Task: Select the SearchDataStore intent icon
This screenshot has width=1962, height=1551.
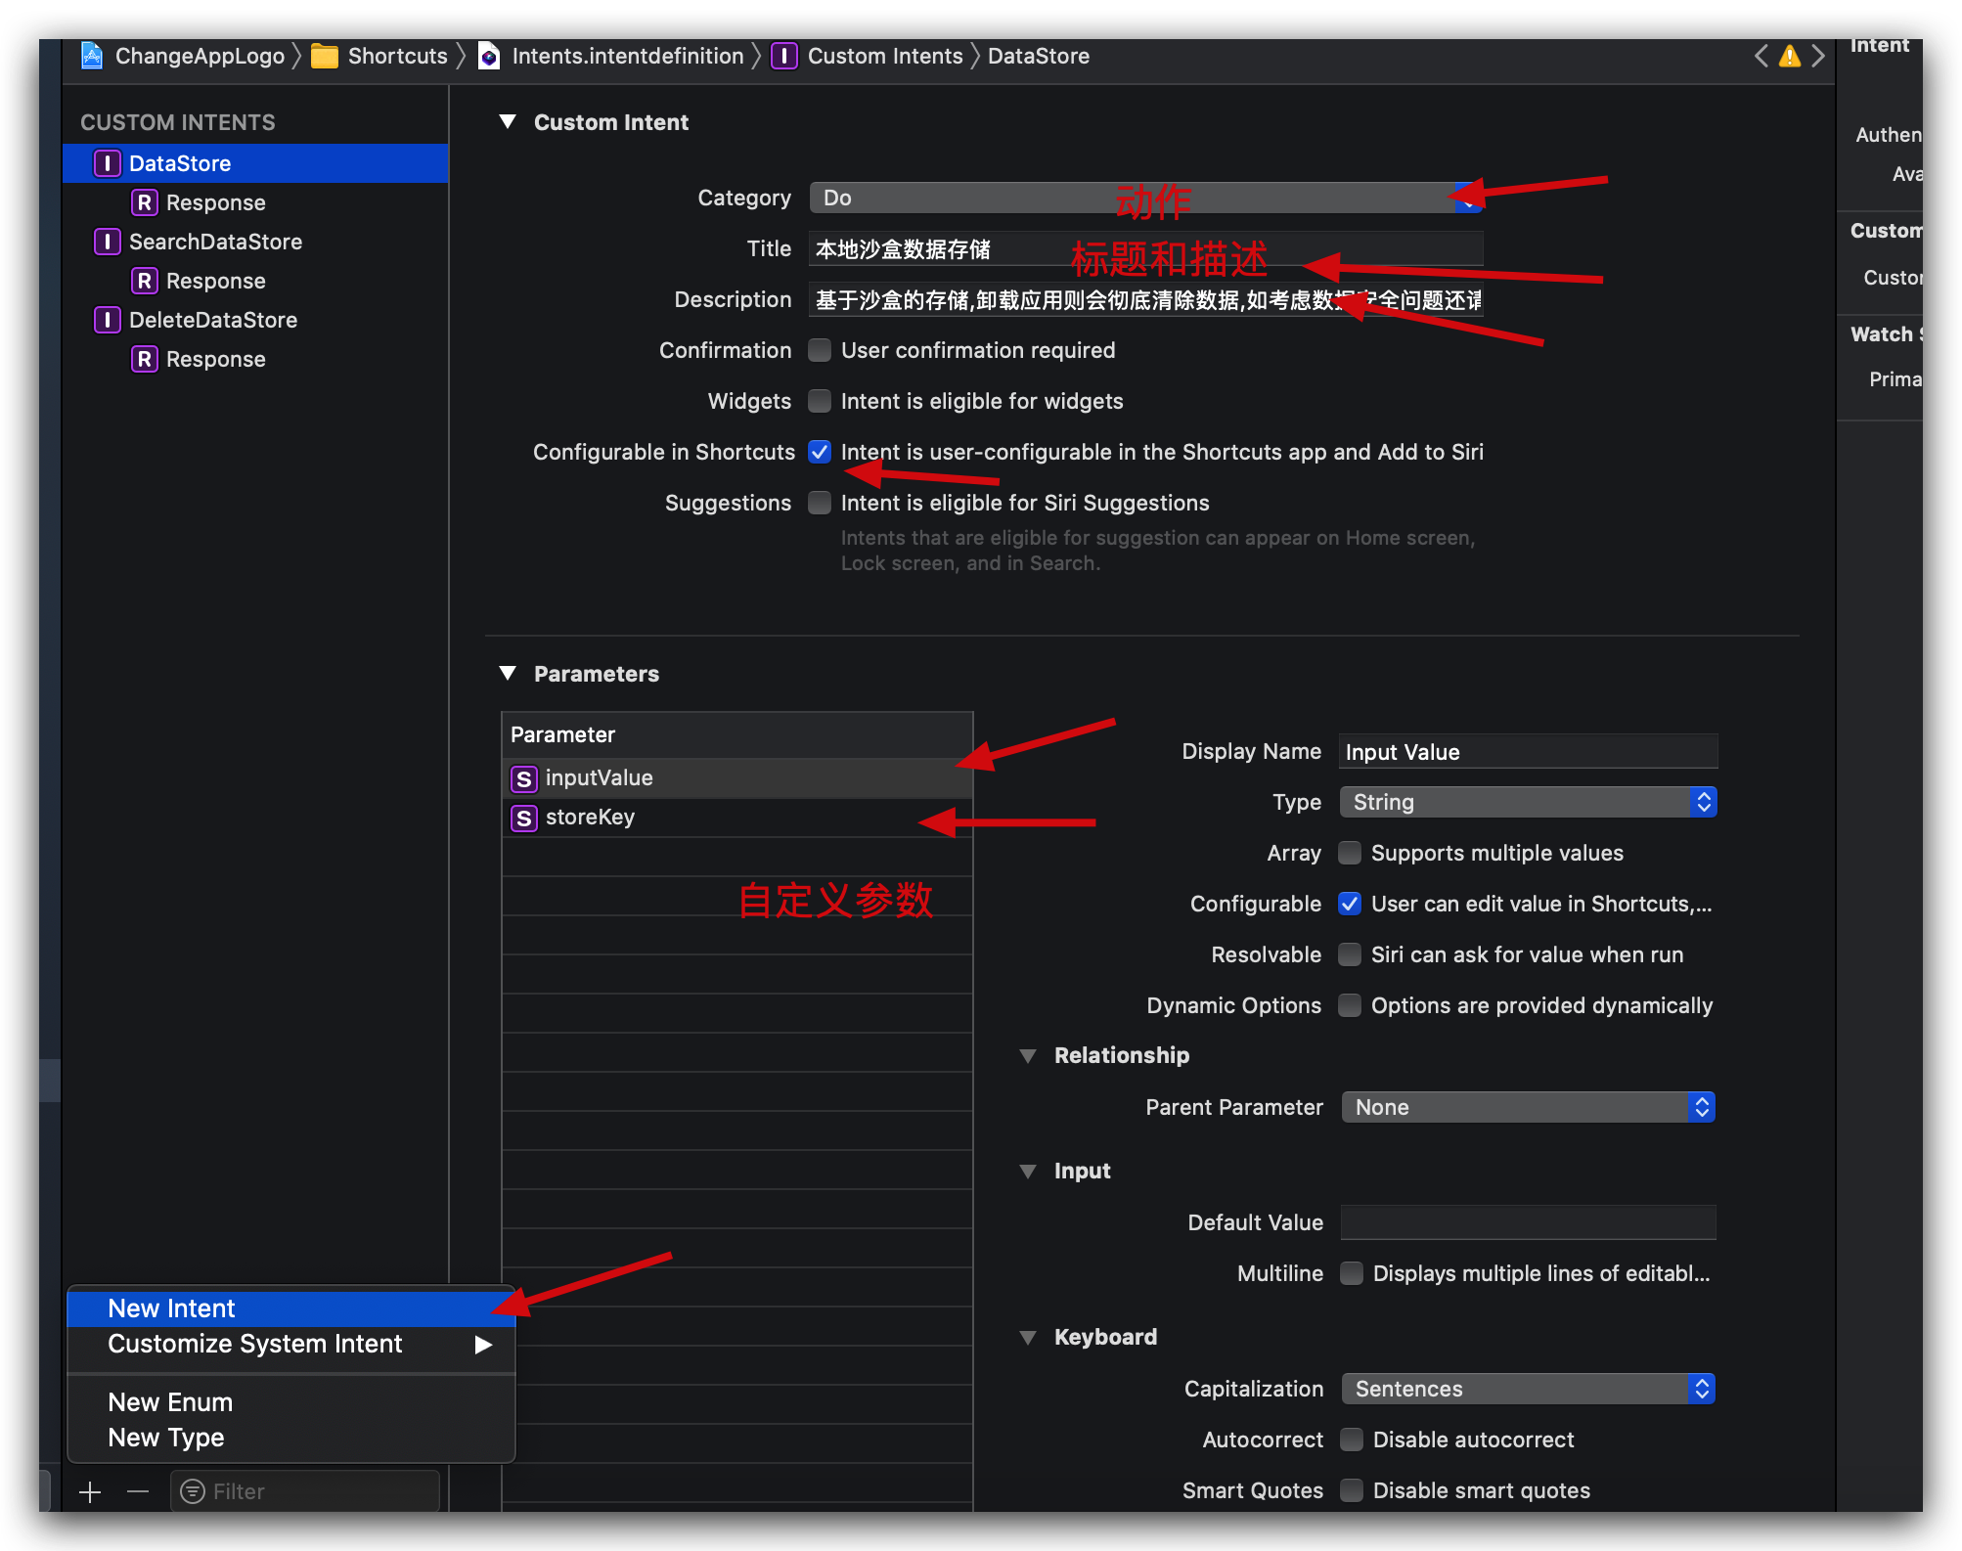Action: pyautogui.click(x=107, y=242)
